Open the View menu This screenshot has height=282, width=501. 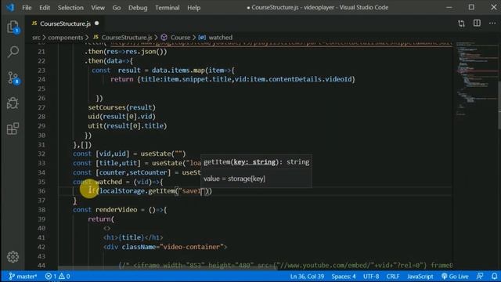pyautogui.click(x=98, y=7)
